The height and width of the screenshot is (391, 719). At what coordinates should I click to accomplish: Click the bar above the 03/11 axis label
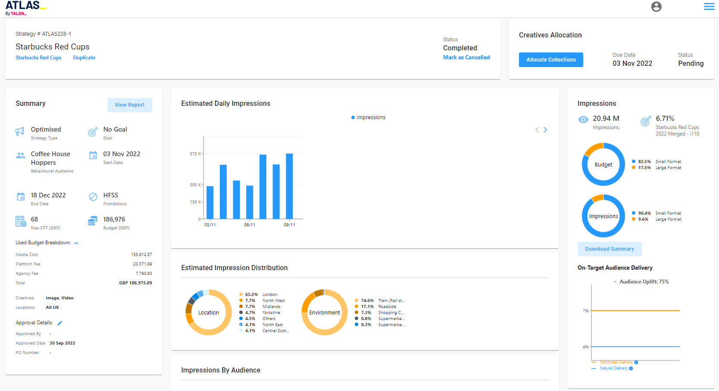pos(210,203)
